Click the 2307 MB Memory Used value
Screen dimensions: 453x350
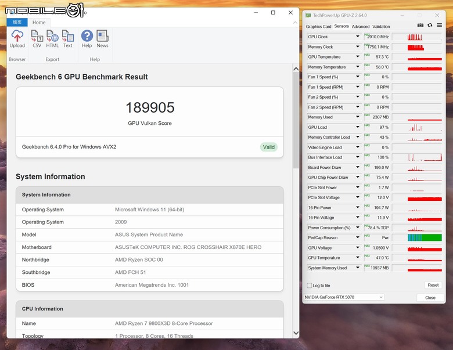[x=380, y=117]
